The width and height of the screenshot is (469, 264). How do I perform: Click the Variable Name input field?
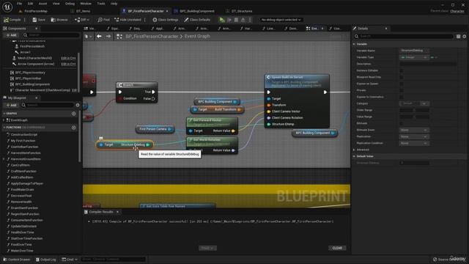tap(414, 51)
